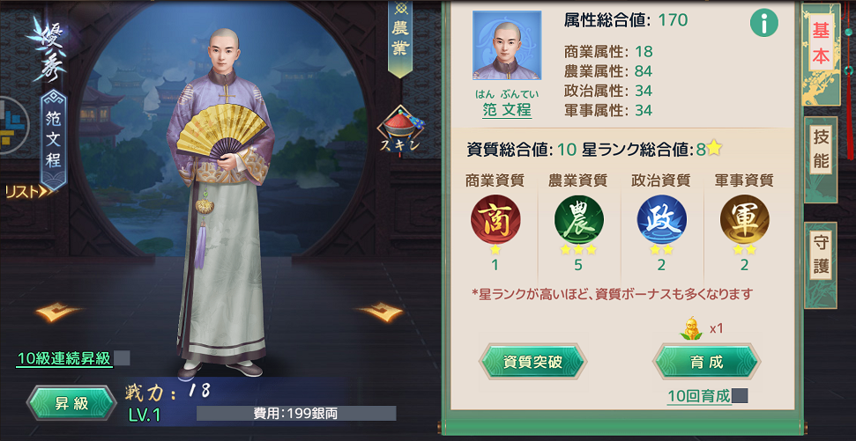Click the character portrait thumbnail
856x441 pixels.
(507, 45)
